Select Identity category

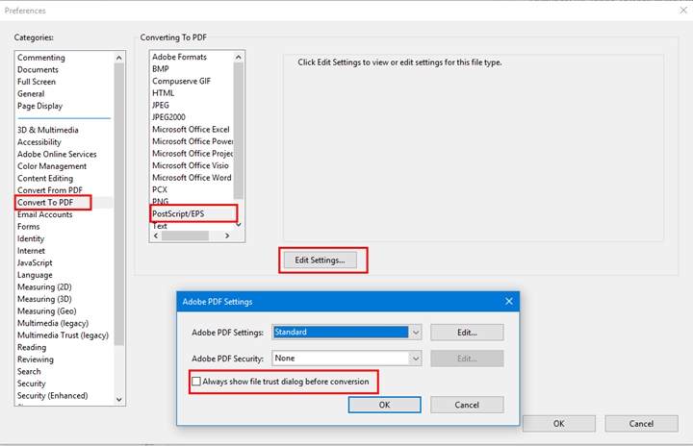coord(31,238)
